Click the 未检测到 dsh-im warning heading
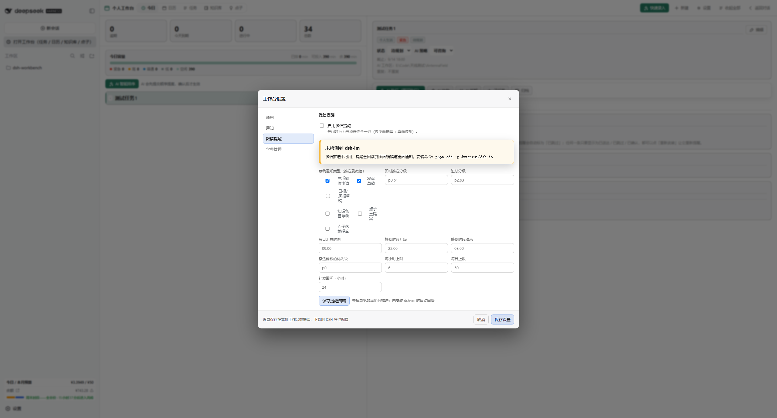 pos(342,148)
